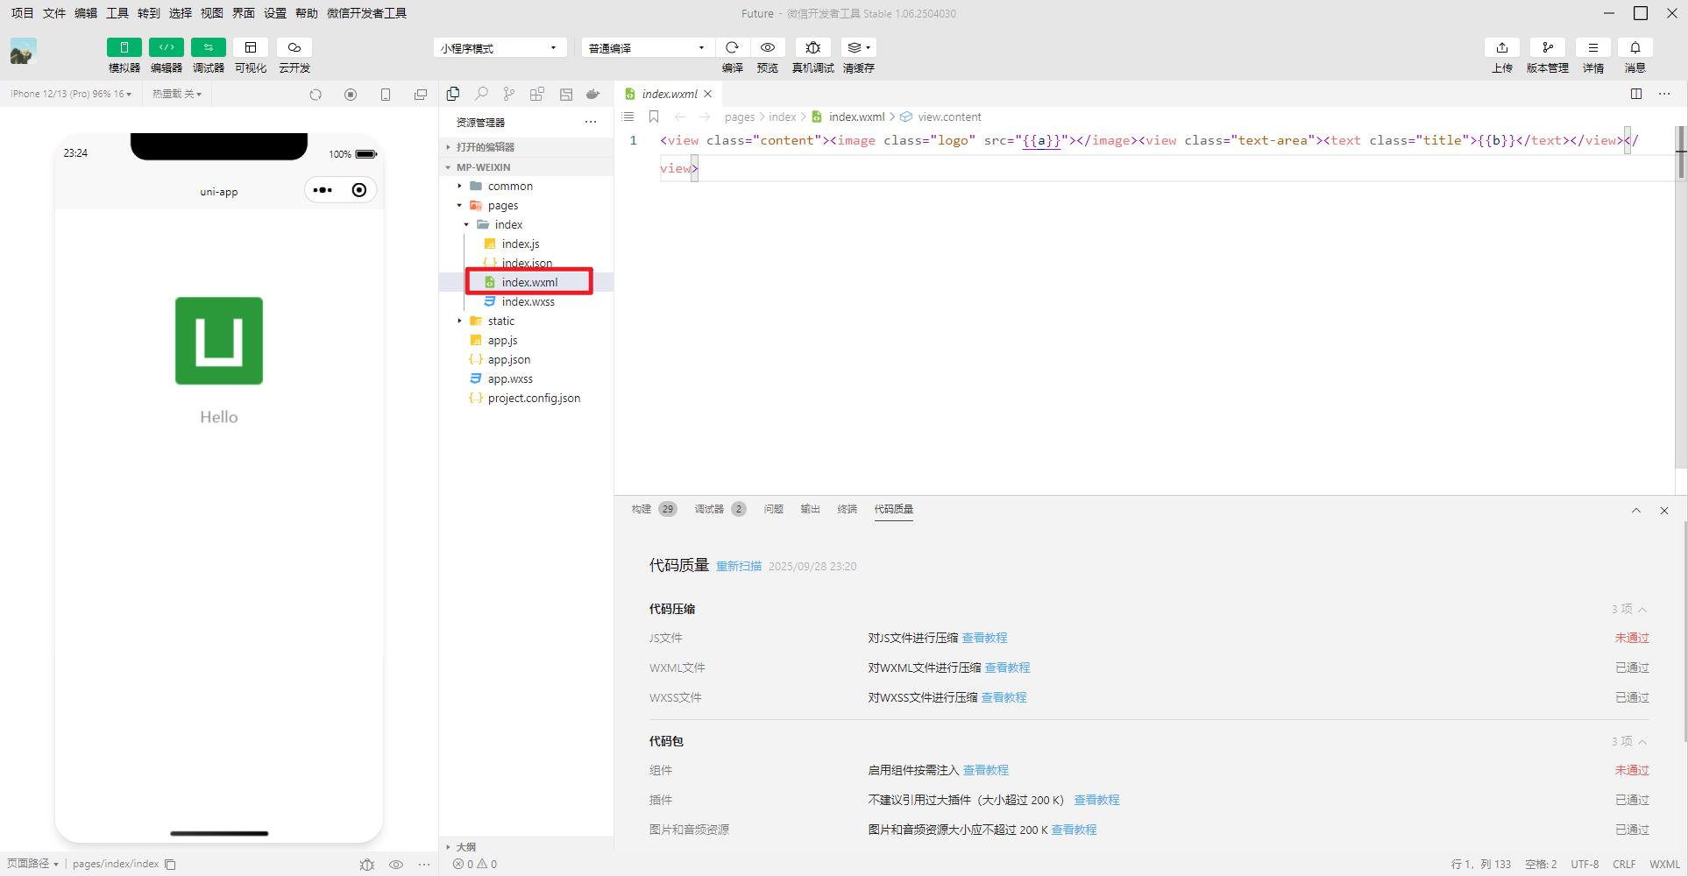
Task: Toggle bookmark icon in breadcrumb bar
Action: (x=654, y=117)
